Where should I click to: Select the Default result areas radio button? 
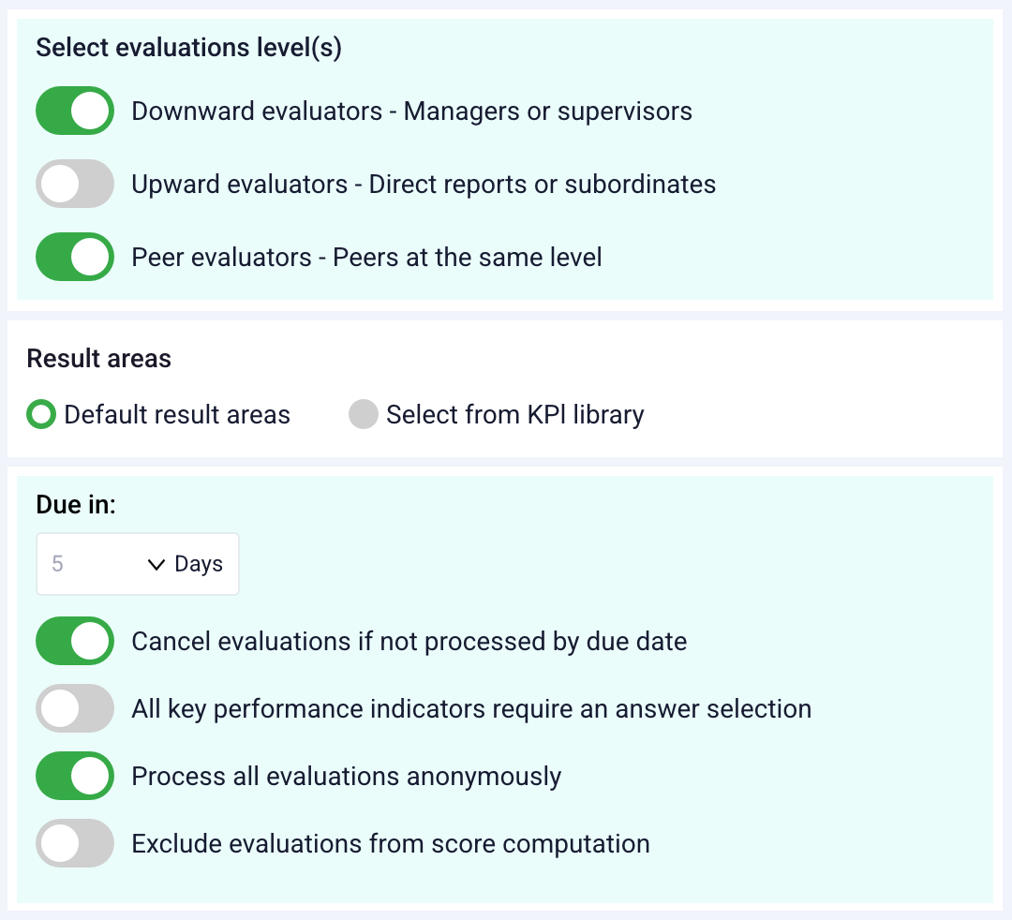41,414
